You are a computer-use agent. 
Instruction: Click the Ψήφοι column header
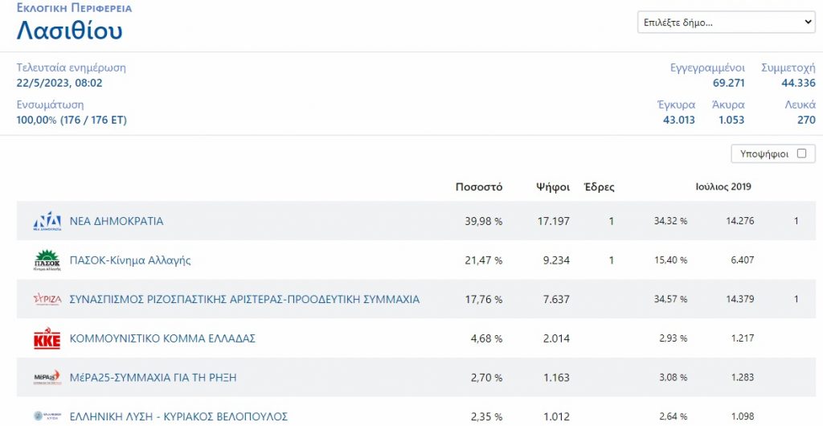coord(553,187)
